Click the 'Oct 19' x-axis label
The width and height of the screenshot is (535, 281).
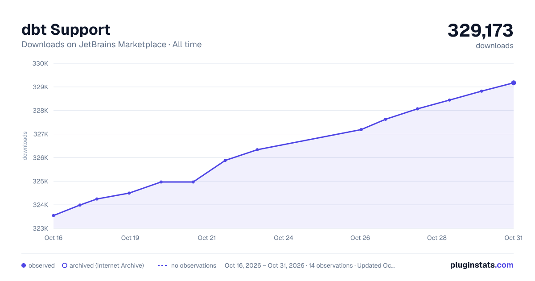130,238
